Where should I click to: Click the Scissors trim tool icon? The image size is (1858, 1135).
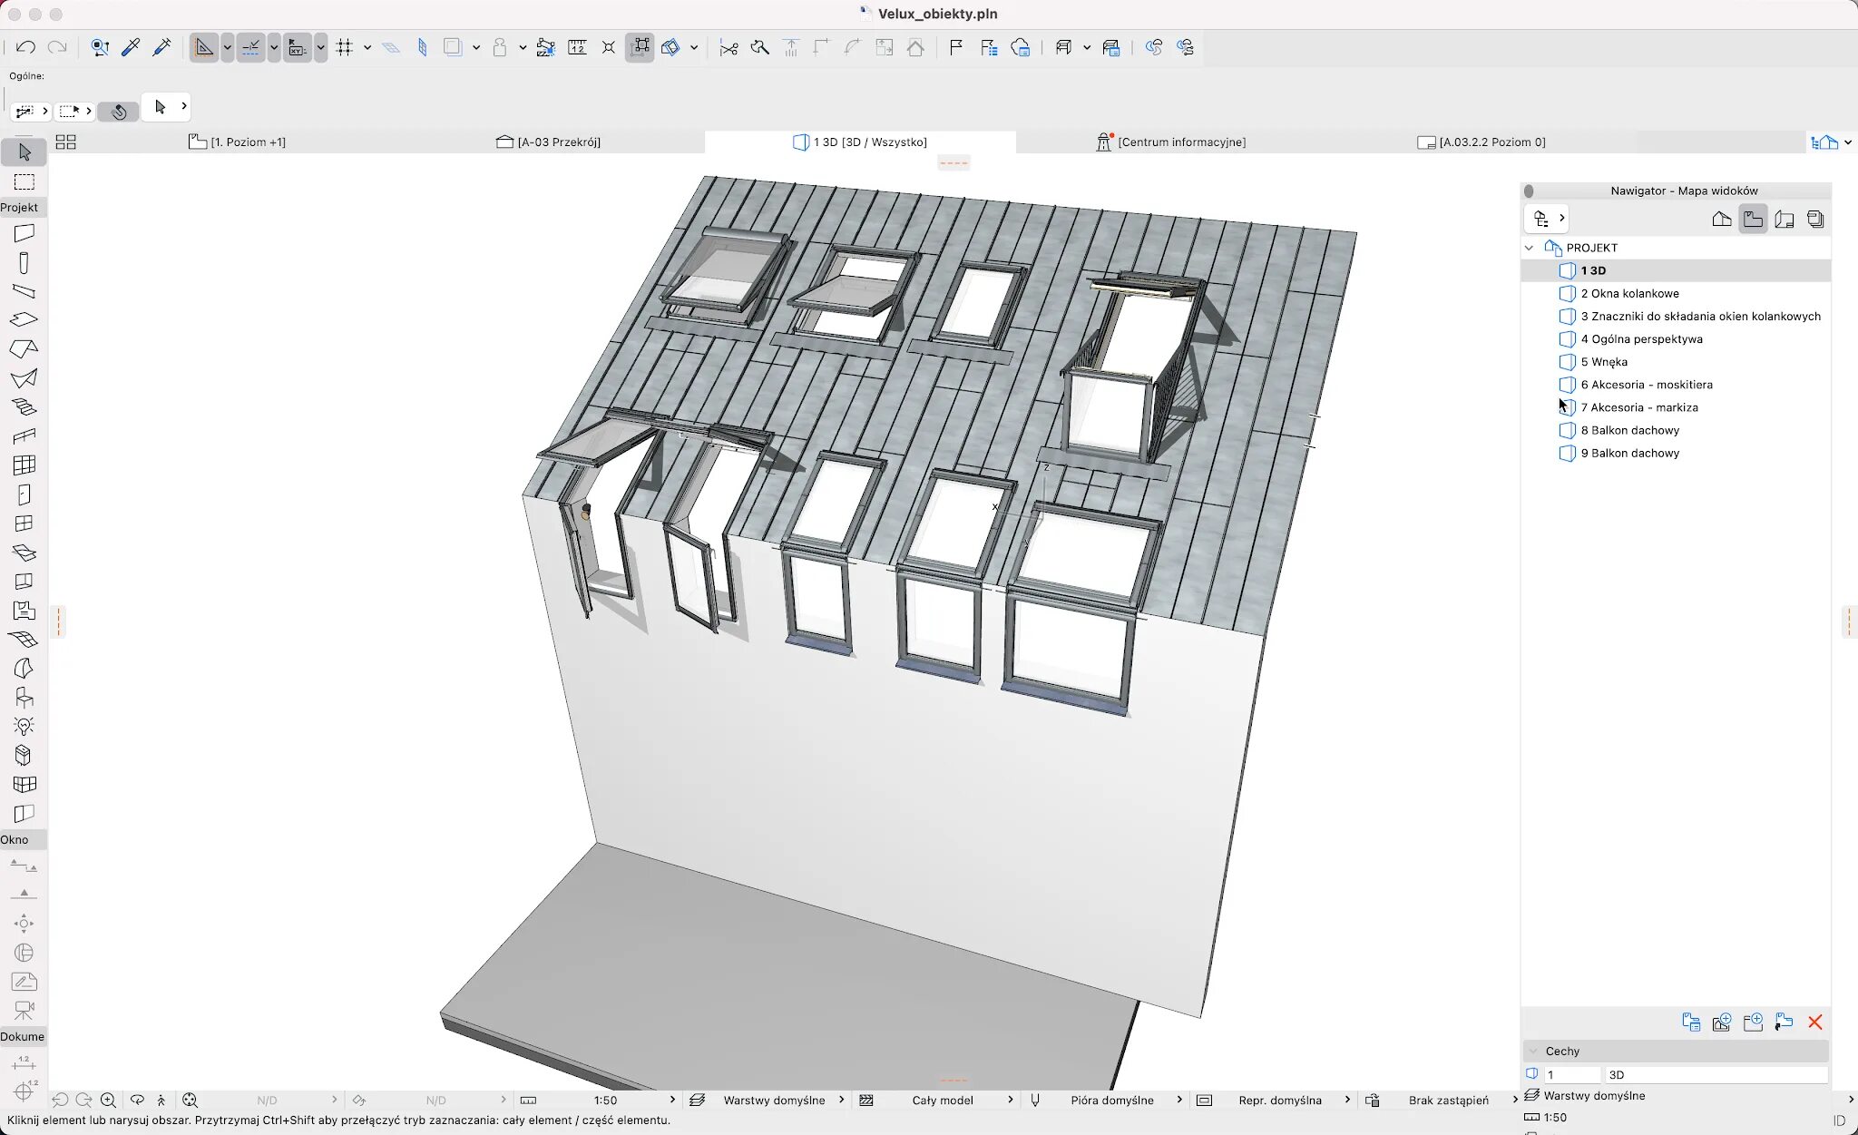click(x=729, y=47)
